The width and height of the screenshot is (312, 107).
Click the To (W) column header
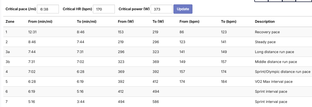[x=158, y=22]
